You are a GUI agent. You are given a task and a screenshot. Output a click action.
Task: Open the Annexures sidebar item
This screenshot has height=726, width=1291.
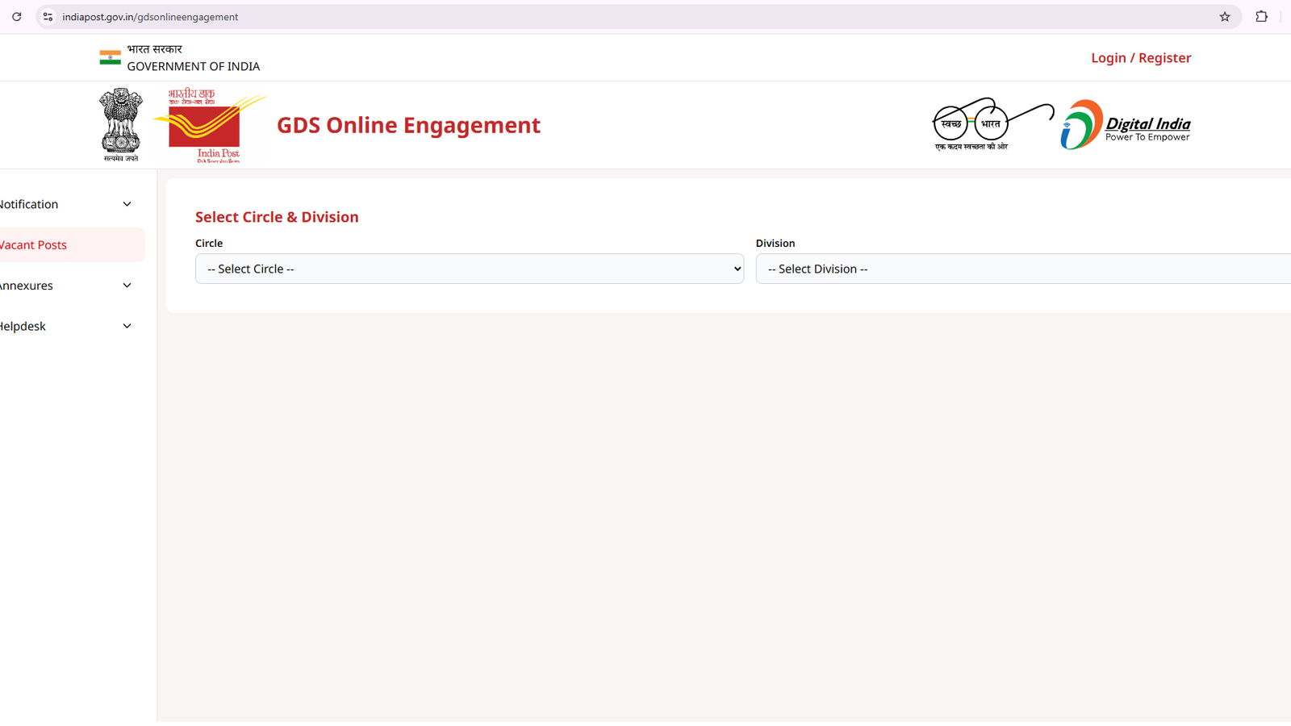point(71,286)
